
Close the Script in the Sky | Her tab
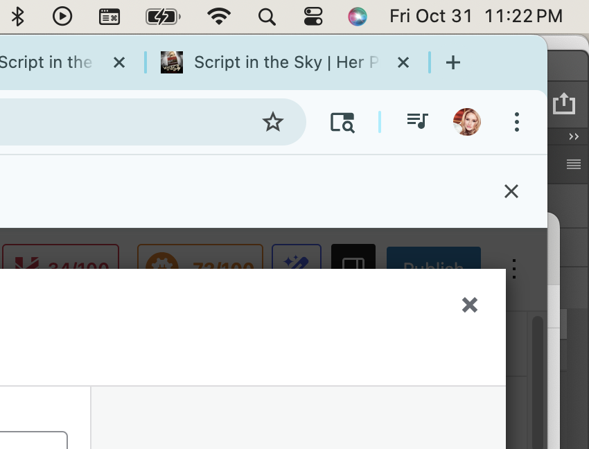(x=403, y=62)
